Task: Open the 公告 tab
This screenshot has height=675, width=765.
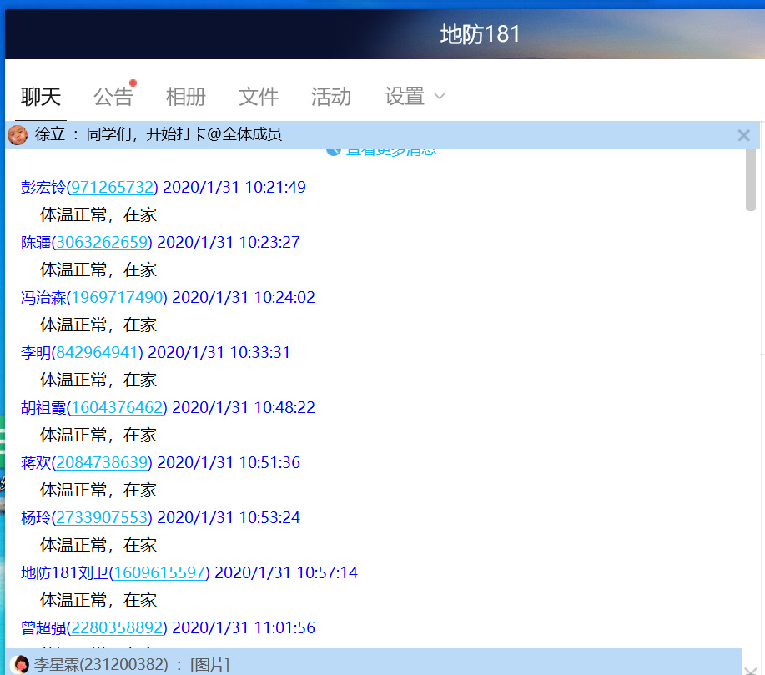Action: click(x=113, y=97)
